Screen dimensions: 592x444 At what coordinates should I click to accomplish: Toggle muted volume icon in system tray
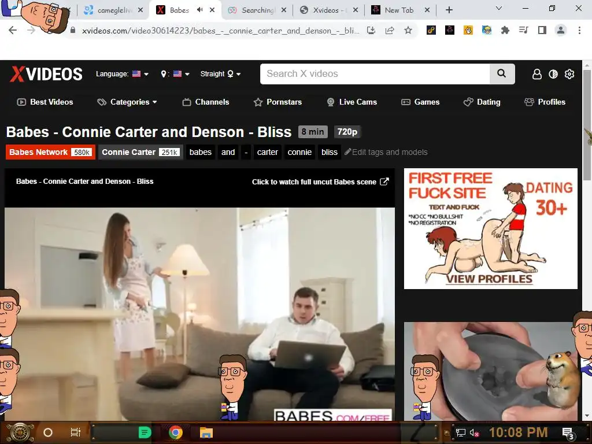474,432
